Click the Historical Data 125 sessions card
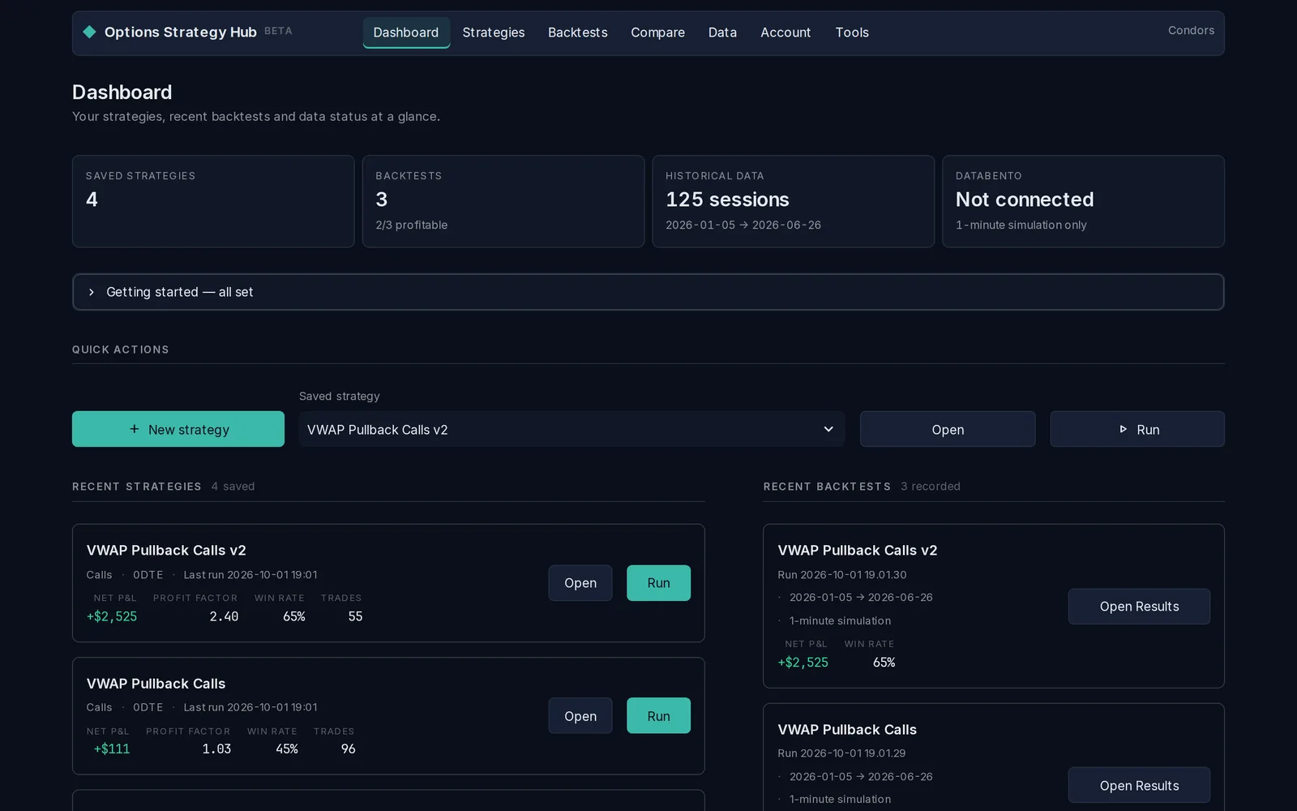 pos(794,201)
